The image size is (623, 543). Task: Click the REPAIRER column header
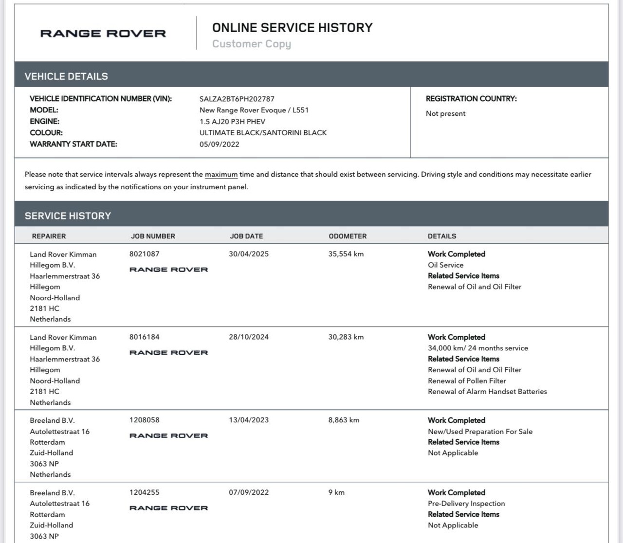[x=49, y=236]
